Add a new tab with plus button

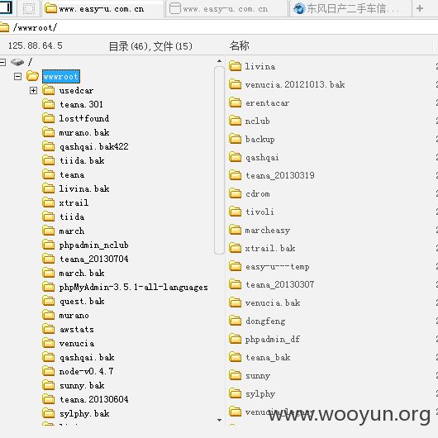click(x=420, y=8)
